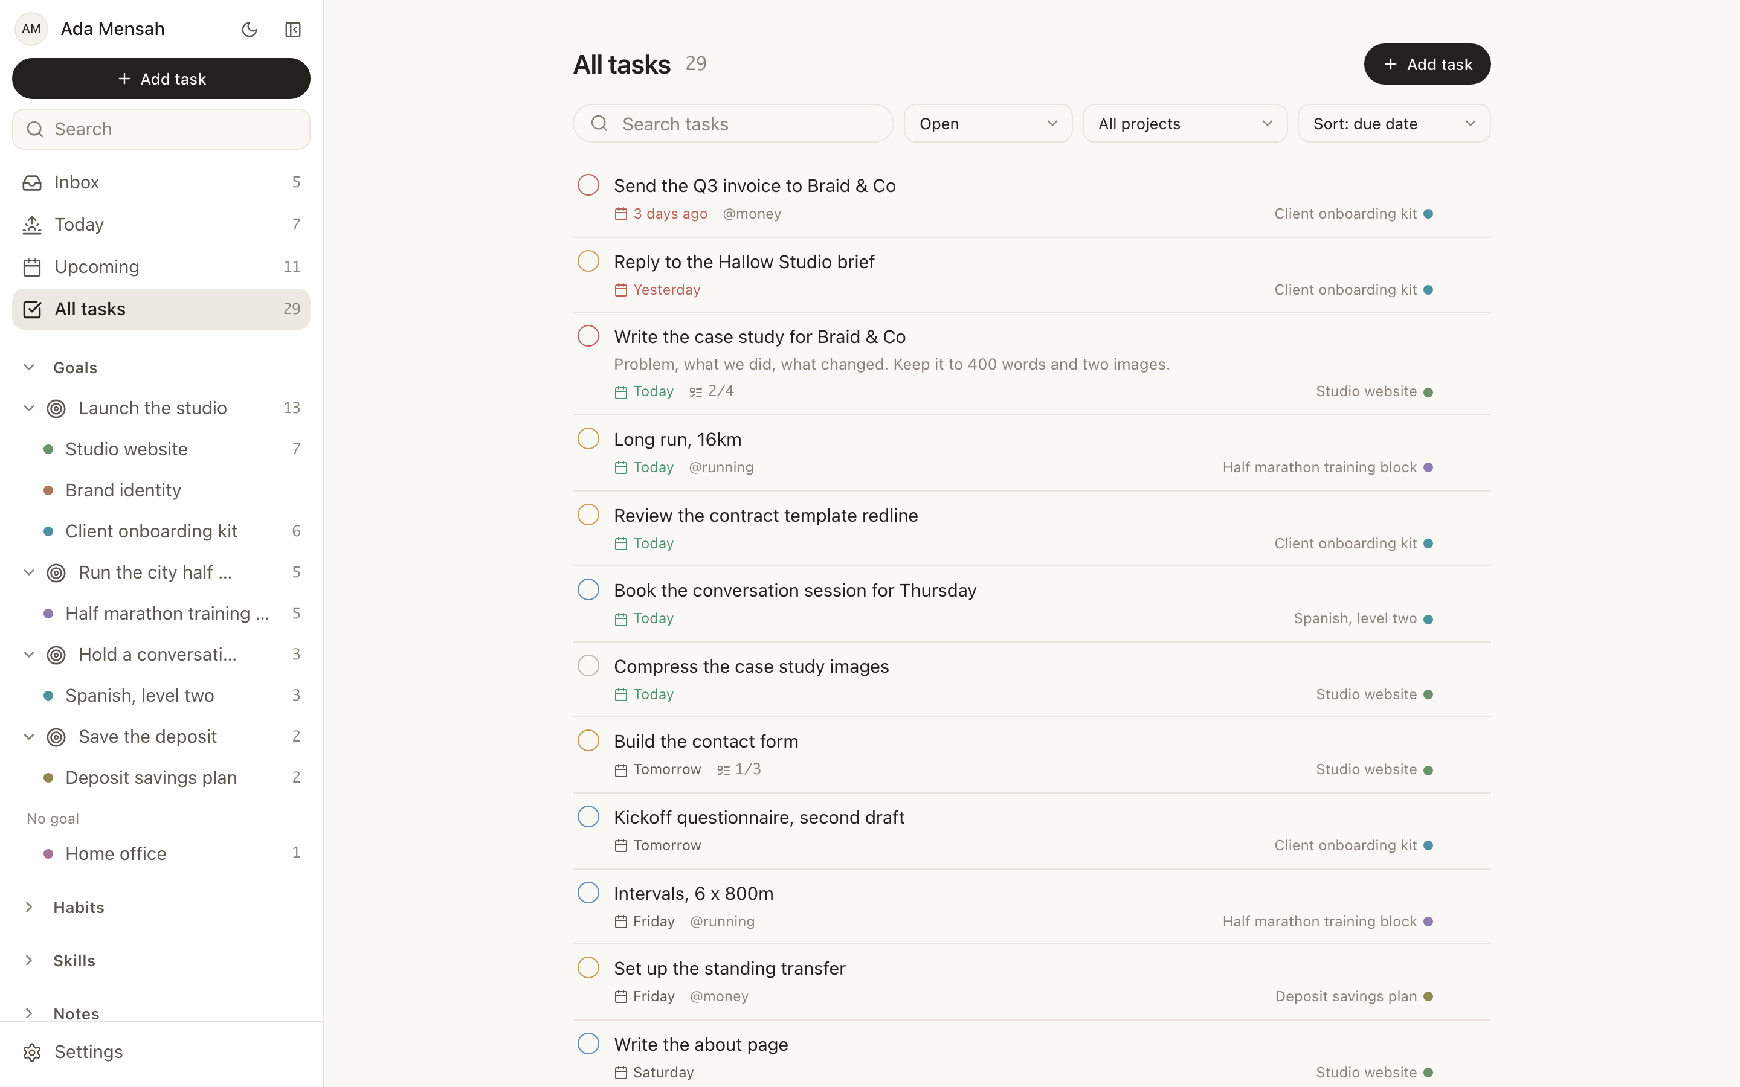Open the Open status filter dropdown
Screen dimensions: 1740x1087
coord(988,124)
